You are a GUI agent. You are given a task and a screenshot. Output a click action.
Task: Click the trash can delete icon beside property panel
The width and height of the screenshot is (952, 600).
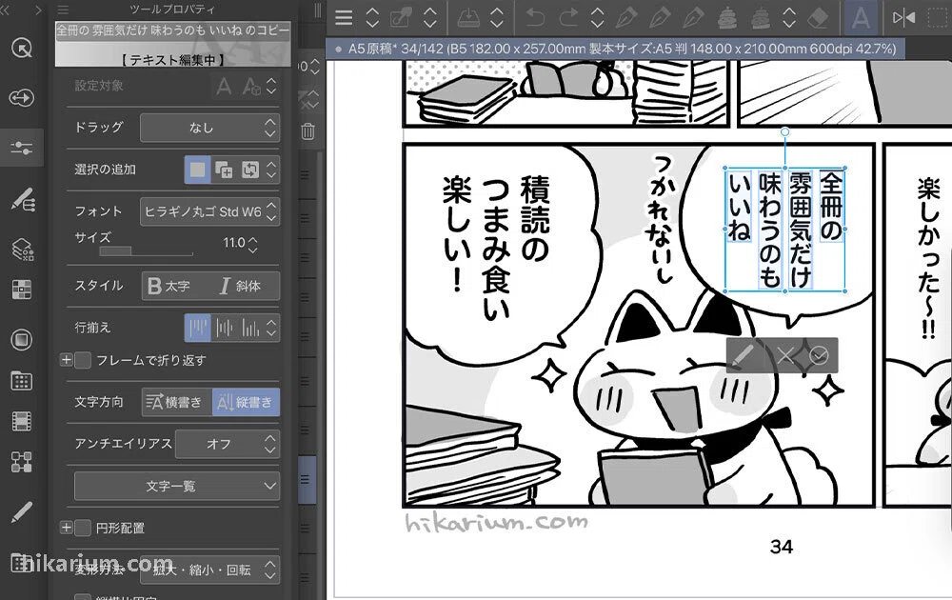307,130
